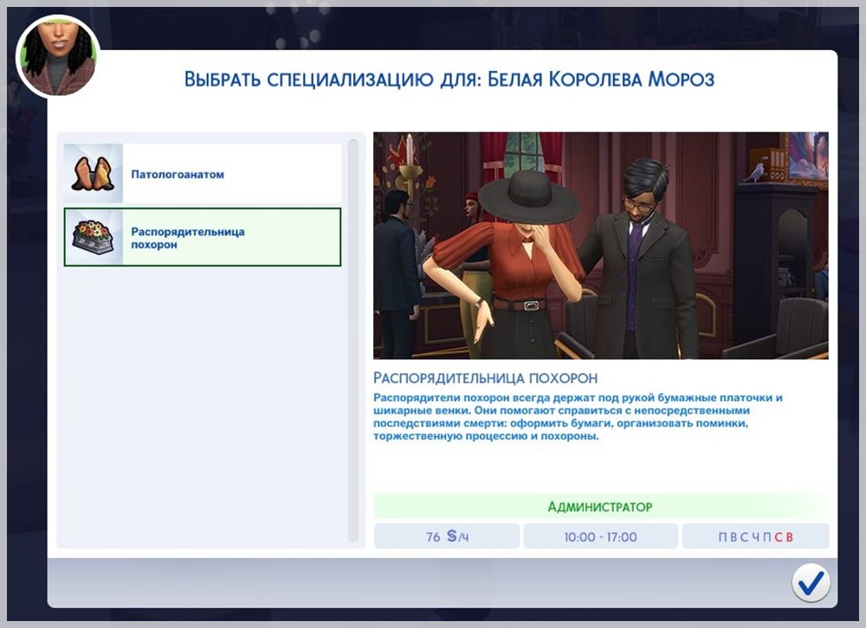The height and width of the screenshot is (628, 866).
Task: Click the first П weekday letter
Action: [x=722, y=537]
